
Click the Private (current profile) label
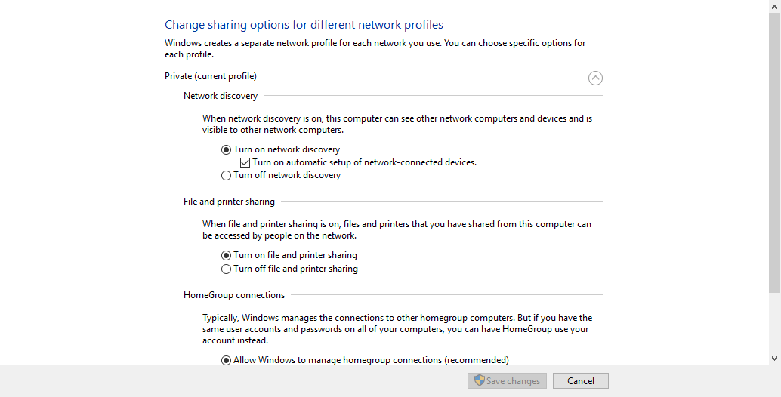(x=211, y=76)
